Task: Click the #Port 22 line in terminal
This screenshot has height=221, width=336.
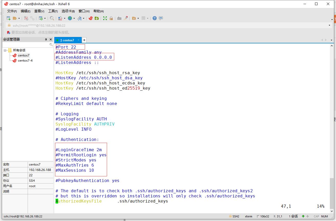Action: (66, 47)
